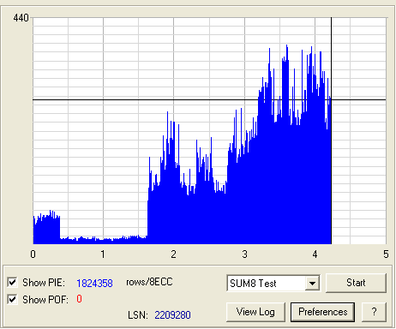
Task: Click the blue PIE count 1824358
Action: [94, 283]
